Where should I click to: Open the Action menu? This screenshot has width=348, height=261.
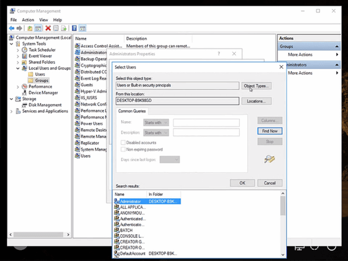28,20
